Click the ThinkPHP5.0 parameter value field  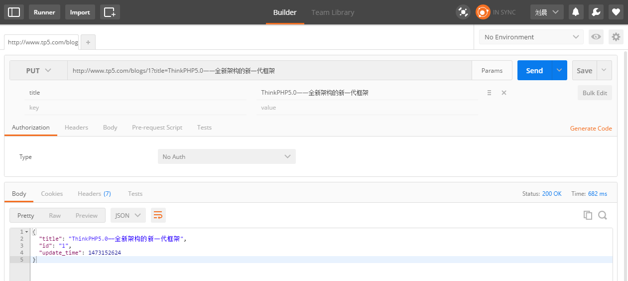point(368,93)
